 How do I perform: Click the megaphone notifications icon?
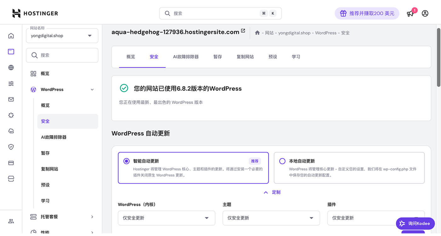[x=410, y=14]
